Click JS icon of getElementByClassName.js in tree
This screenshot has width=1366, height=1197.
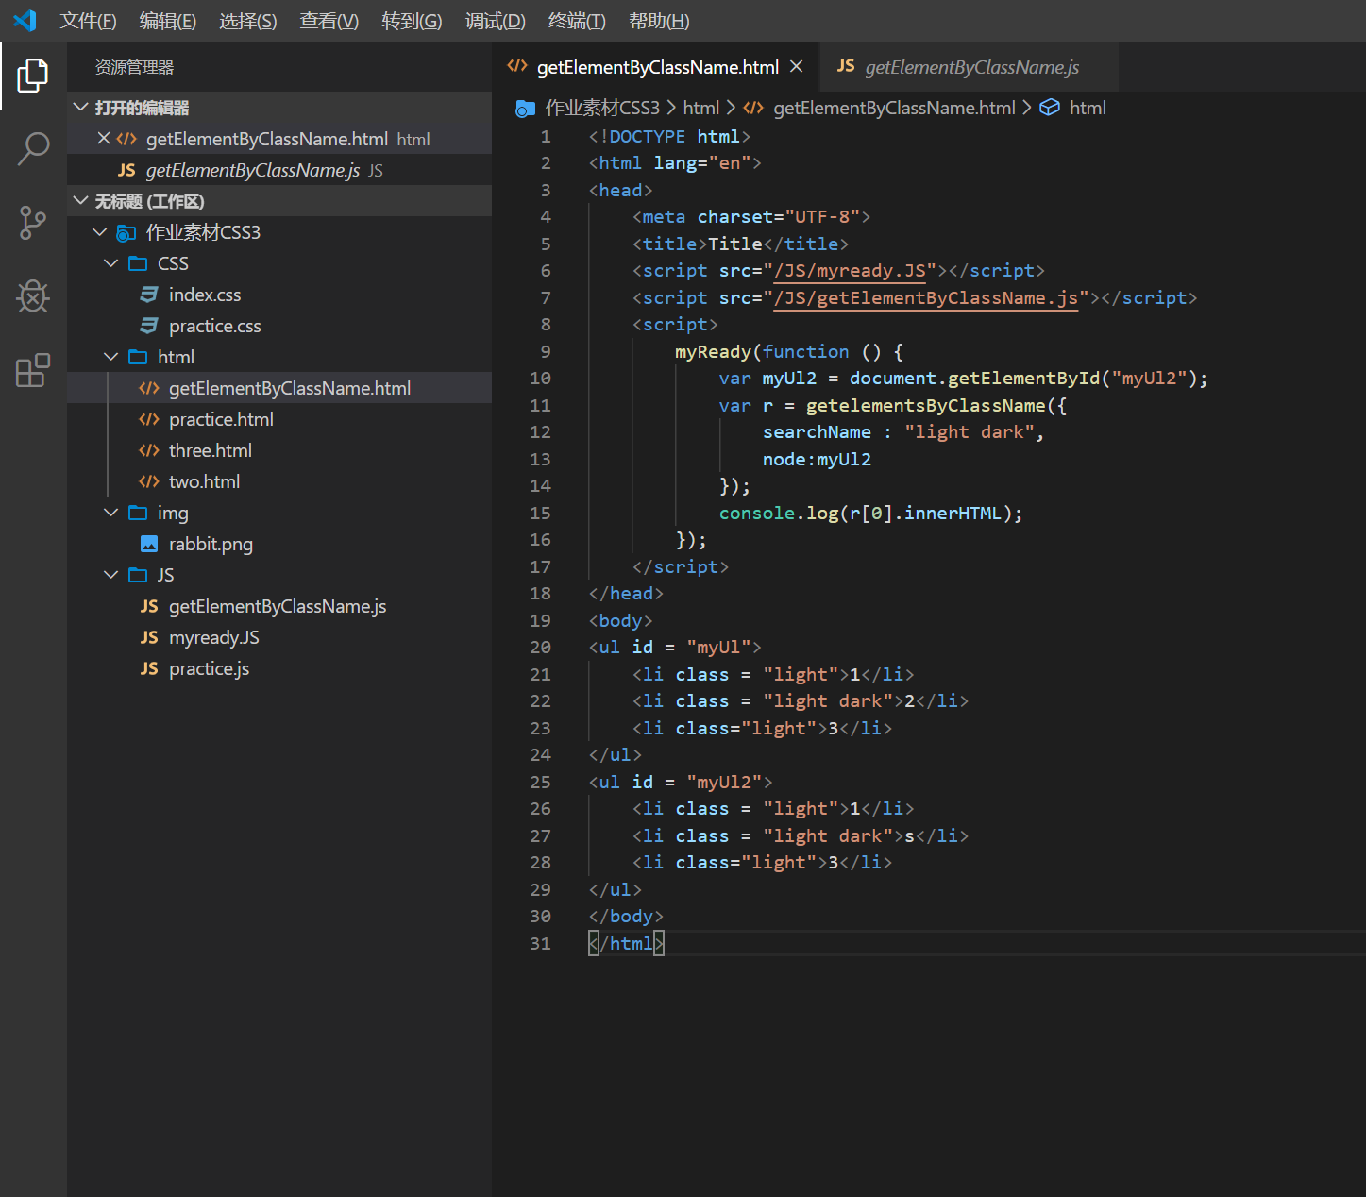tap(149, 606)
